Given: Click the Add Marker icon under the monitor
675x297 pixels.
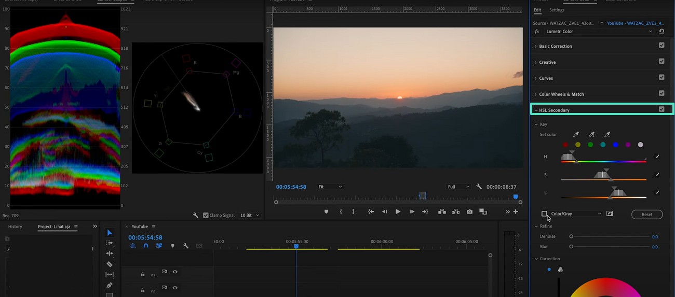Looking at the screenshot, I should (326, 211).
